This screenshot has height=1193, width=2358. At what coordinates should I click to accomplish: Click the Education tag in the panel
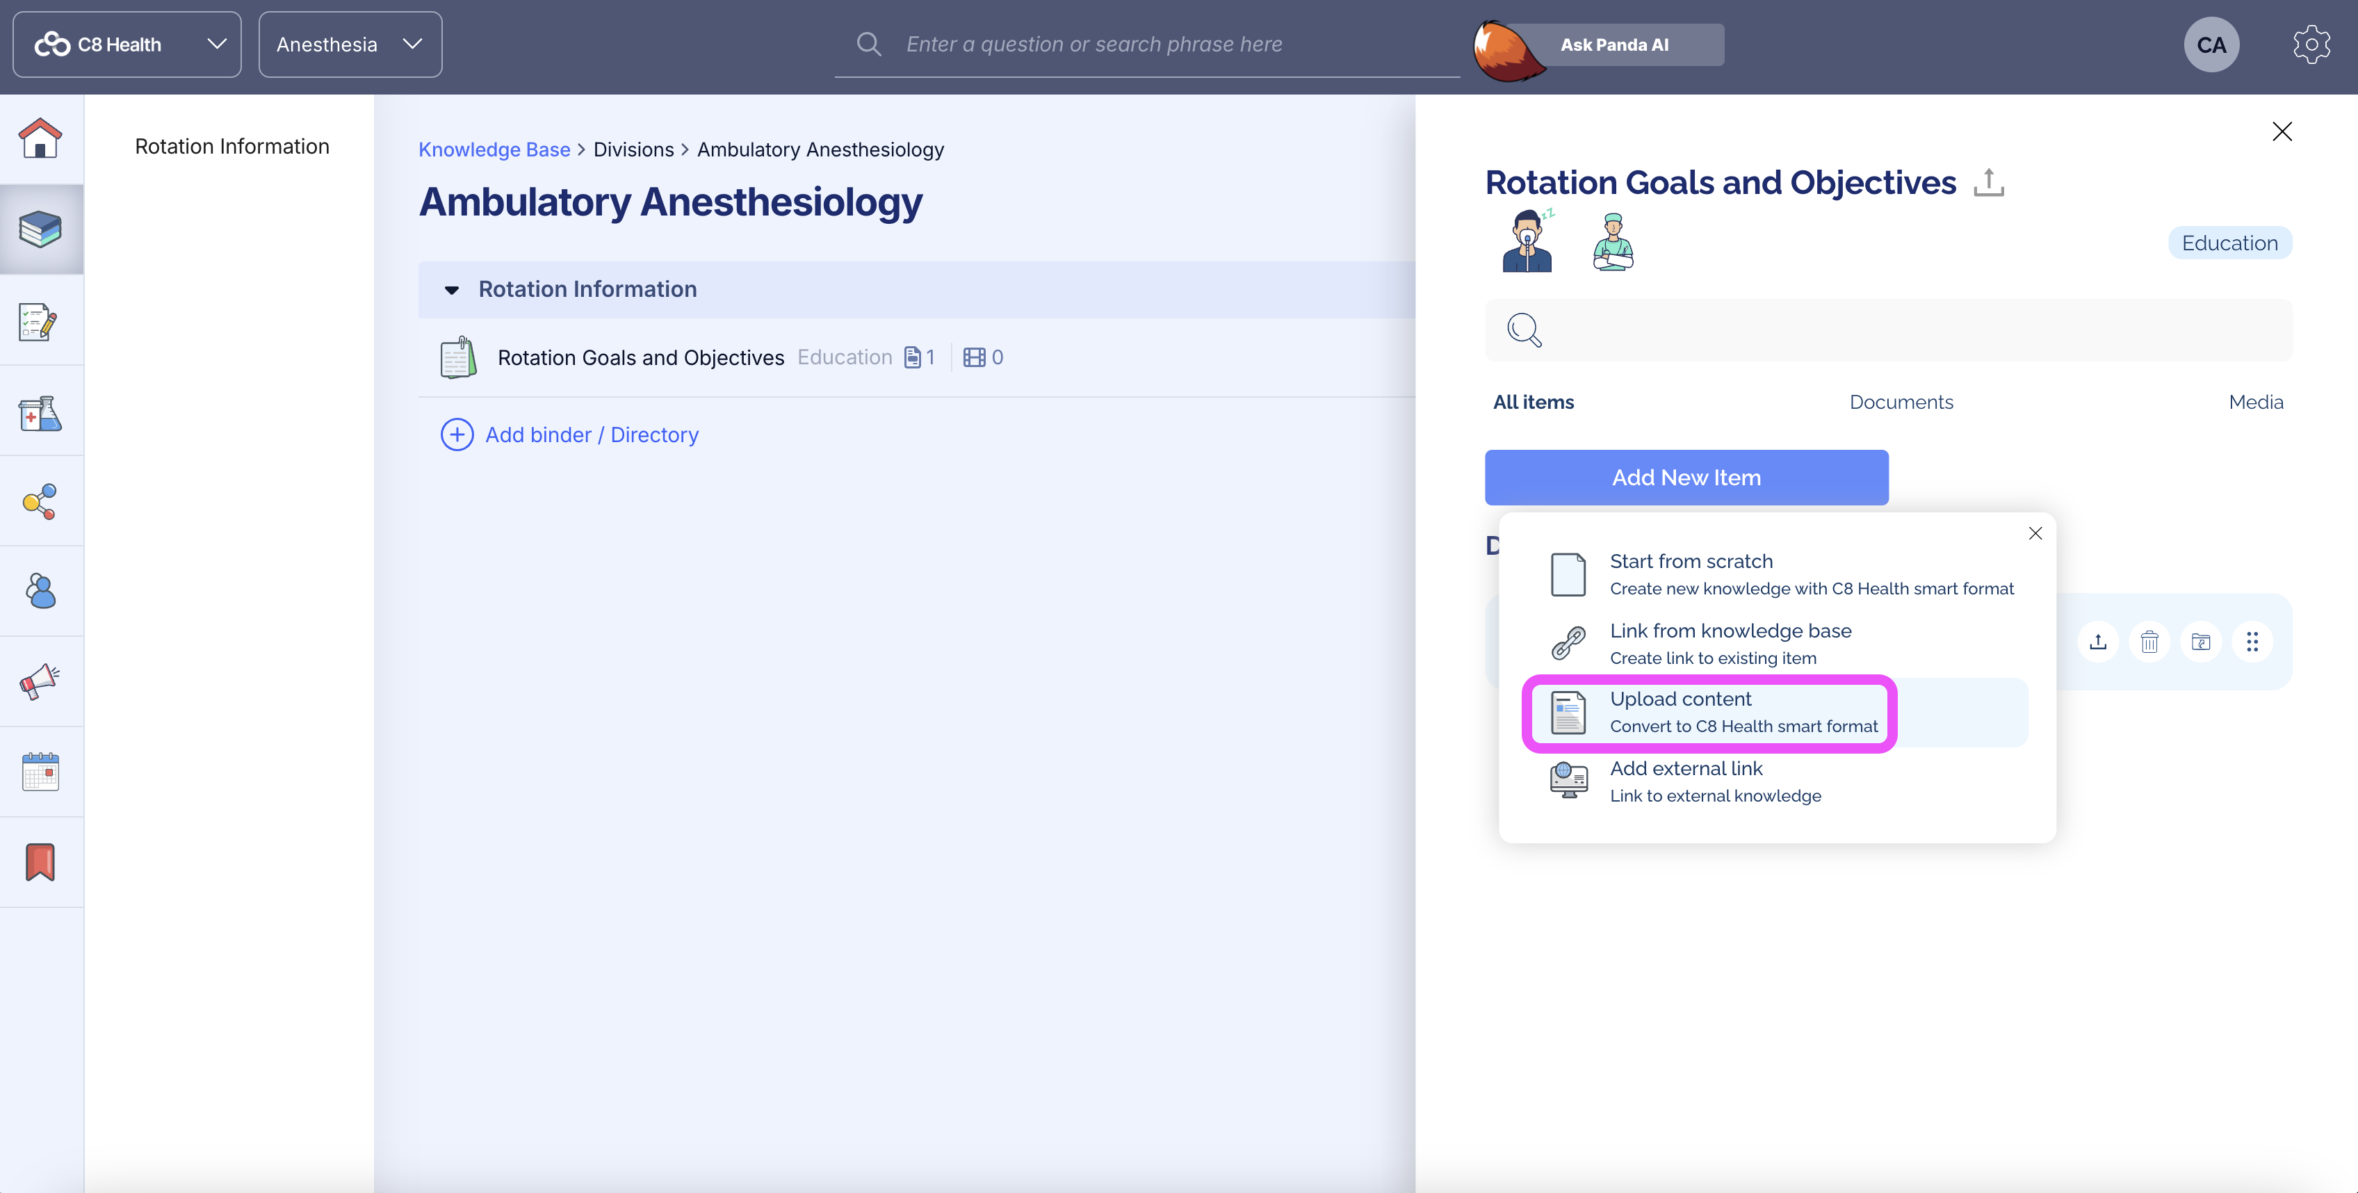[2229, 243]
